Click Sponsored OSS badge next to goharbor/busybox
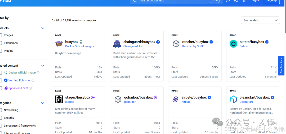286x134 pixels. [x=156, y=97]
